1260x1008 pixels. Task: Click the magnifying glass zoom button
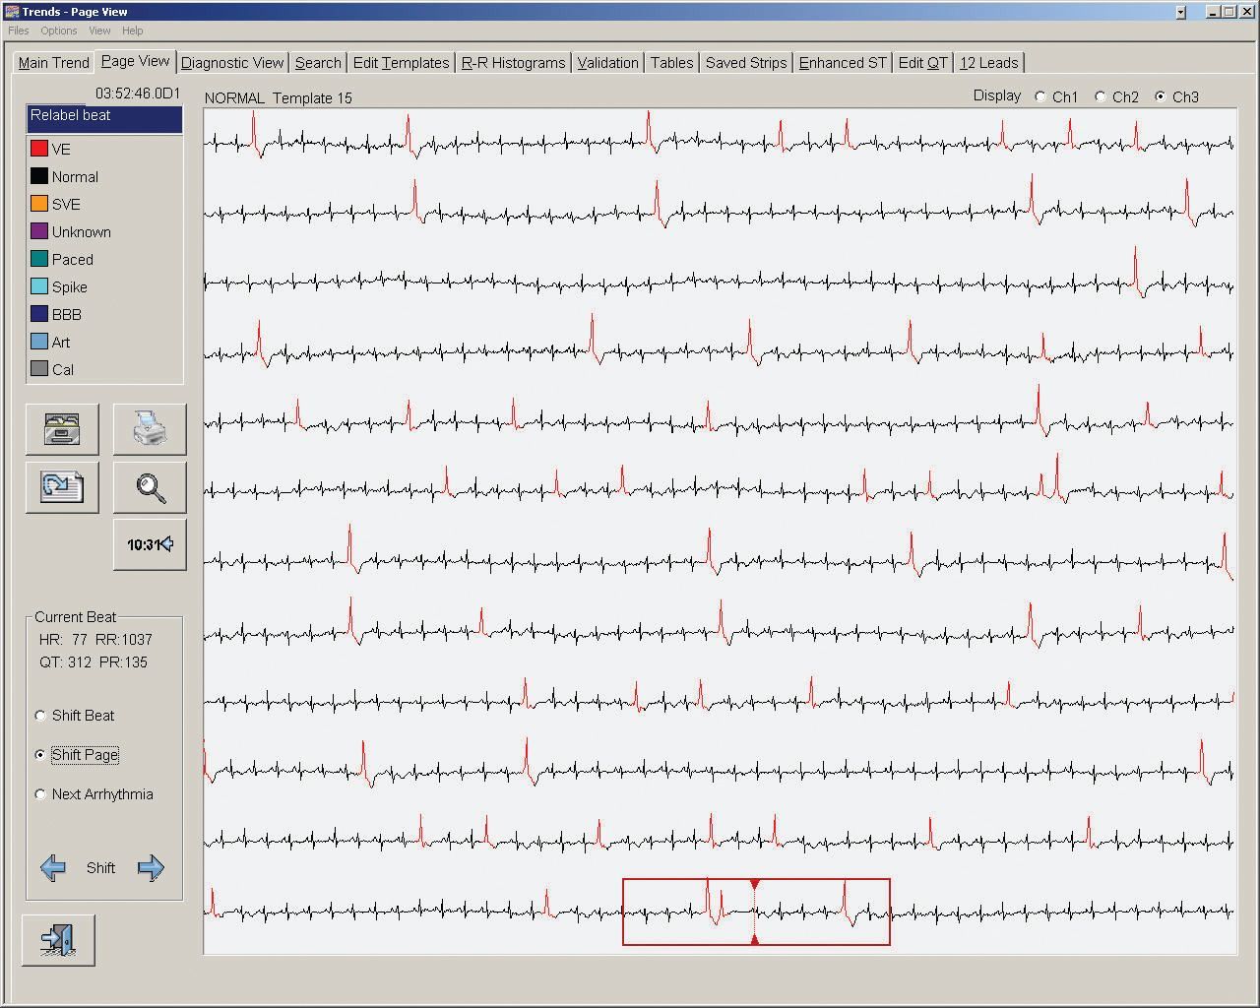click(150, 487)
